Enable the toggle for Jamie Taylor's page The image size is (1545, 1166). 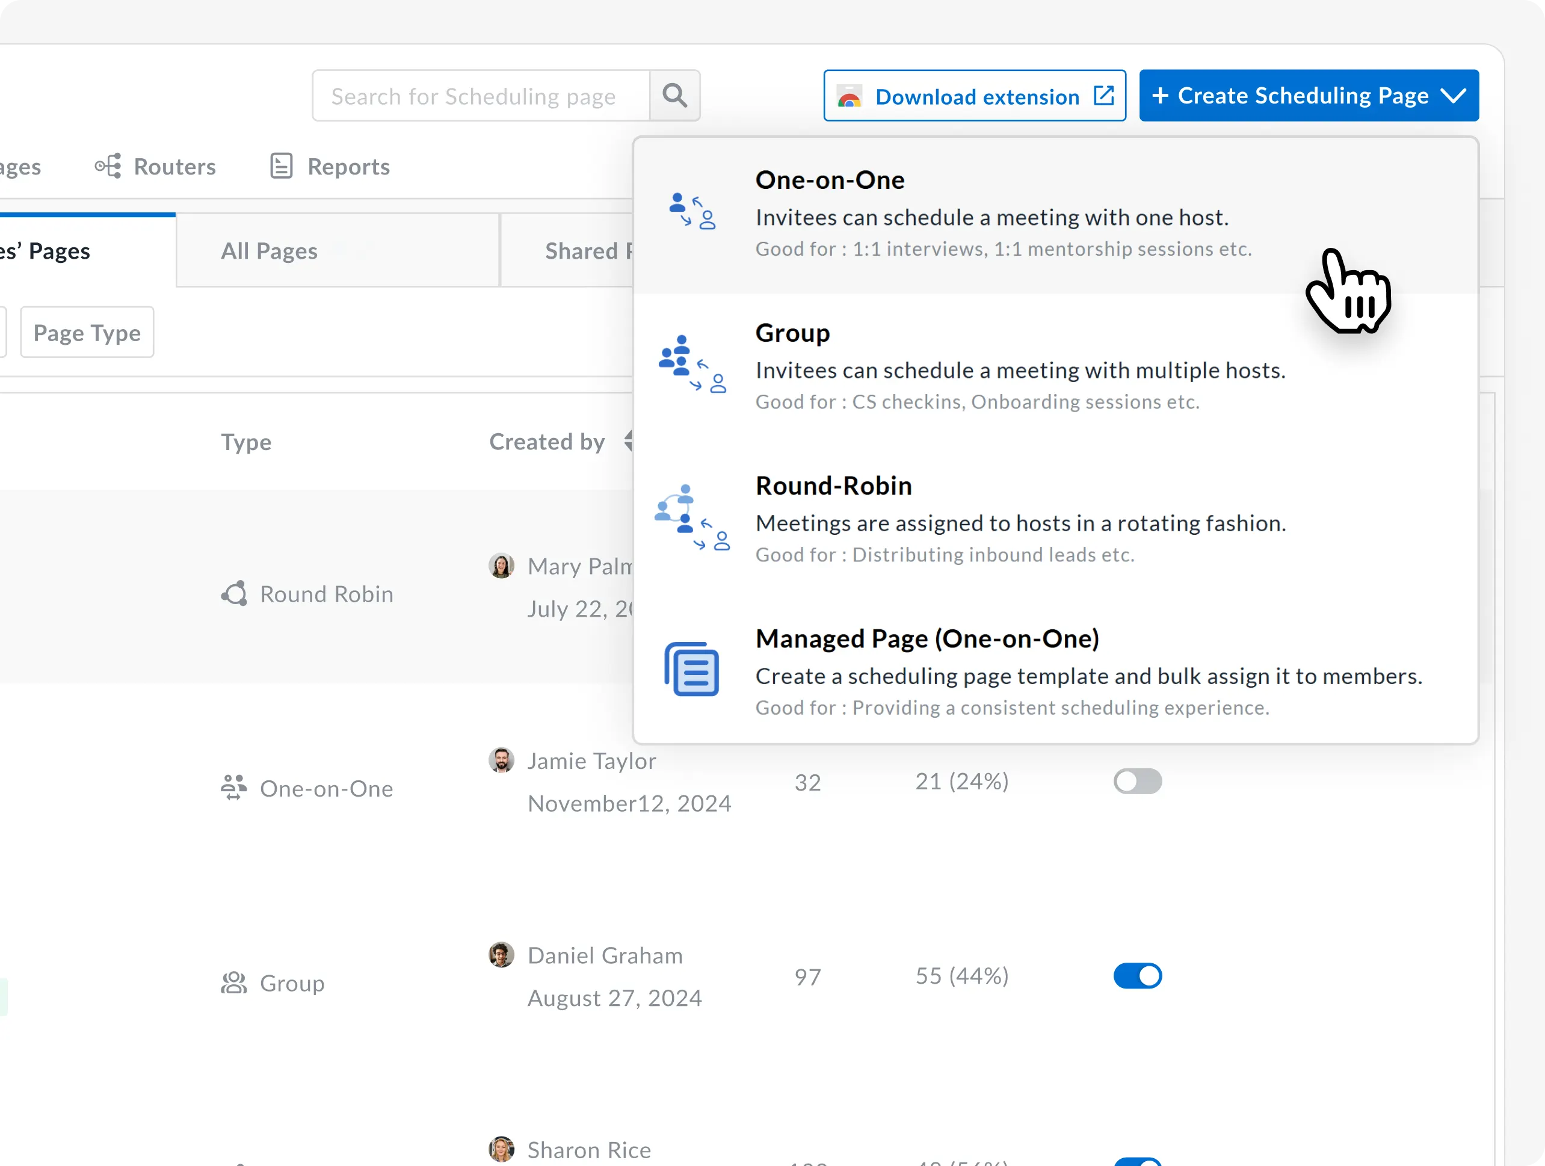point(1136,781)
